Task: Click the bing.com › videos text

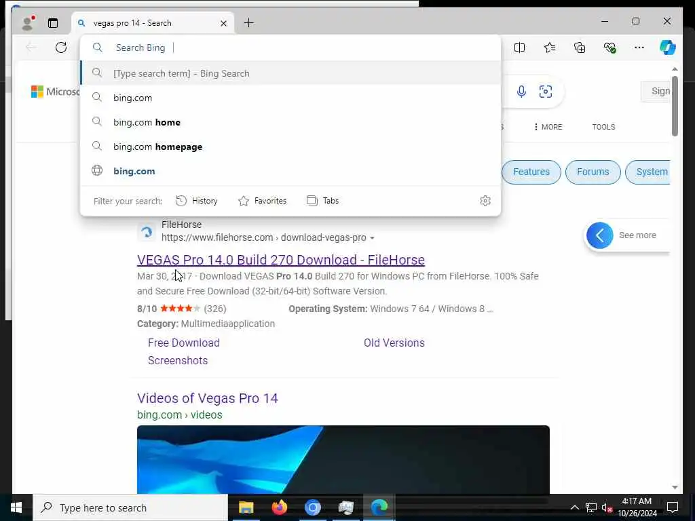Action: tap(179, 414)
